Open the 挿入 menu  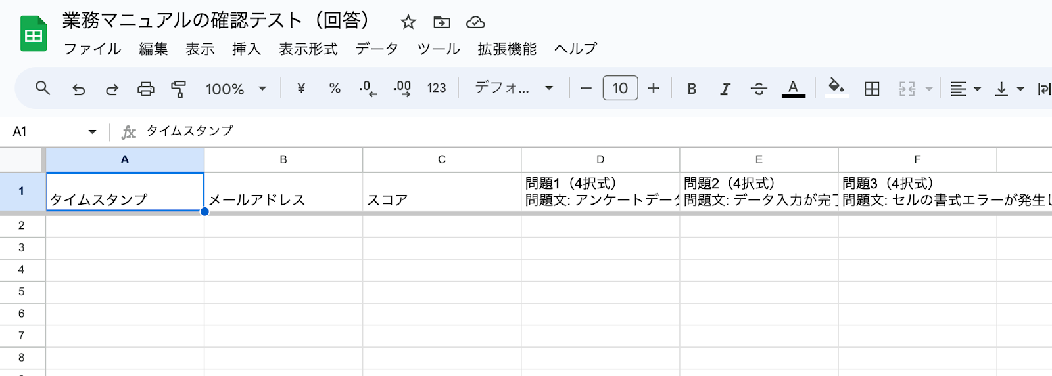tap(247, 49)
